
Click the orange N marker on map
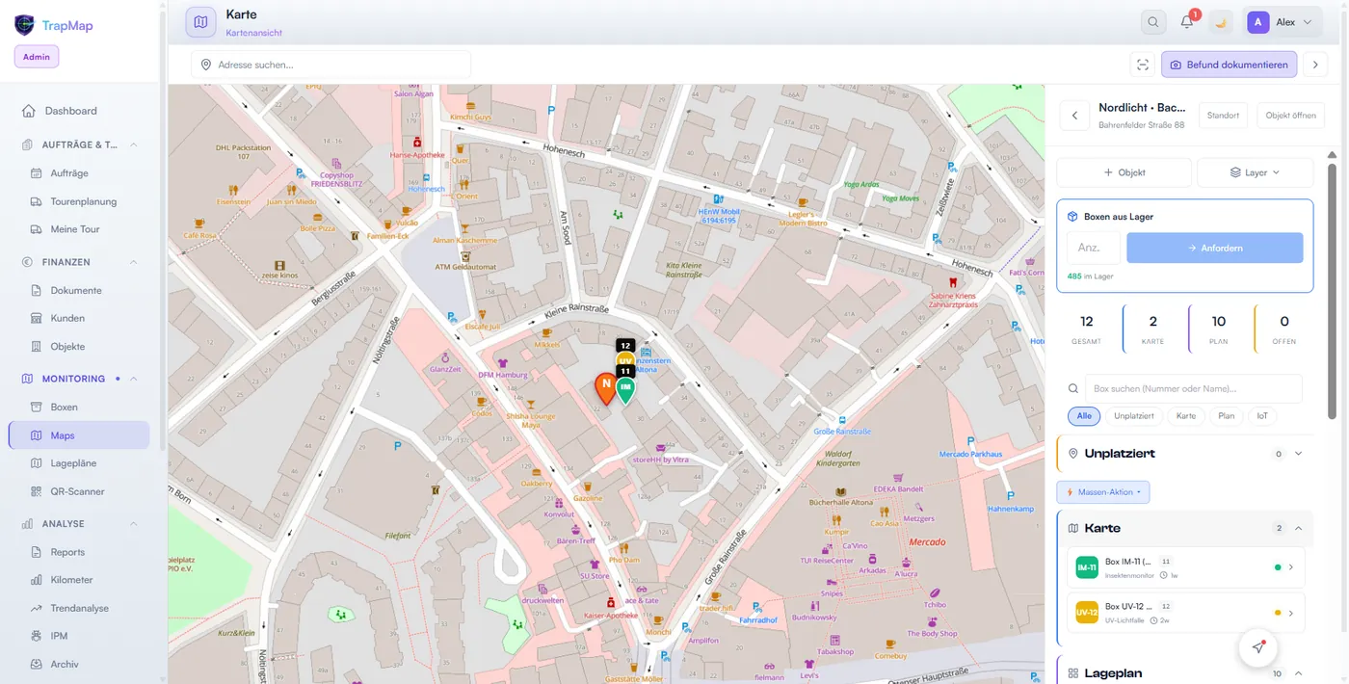click(606, 387)
